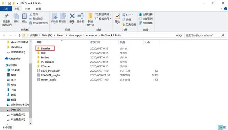Select the DLC folder
Image resolution: width=228 pixels, height=130 pixels.
[x=43, y=53]
